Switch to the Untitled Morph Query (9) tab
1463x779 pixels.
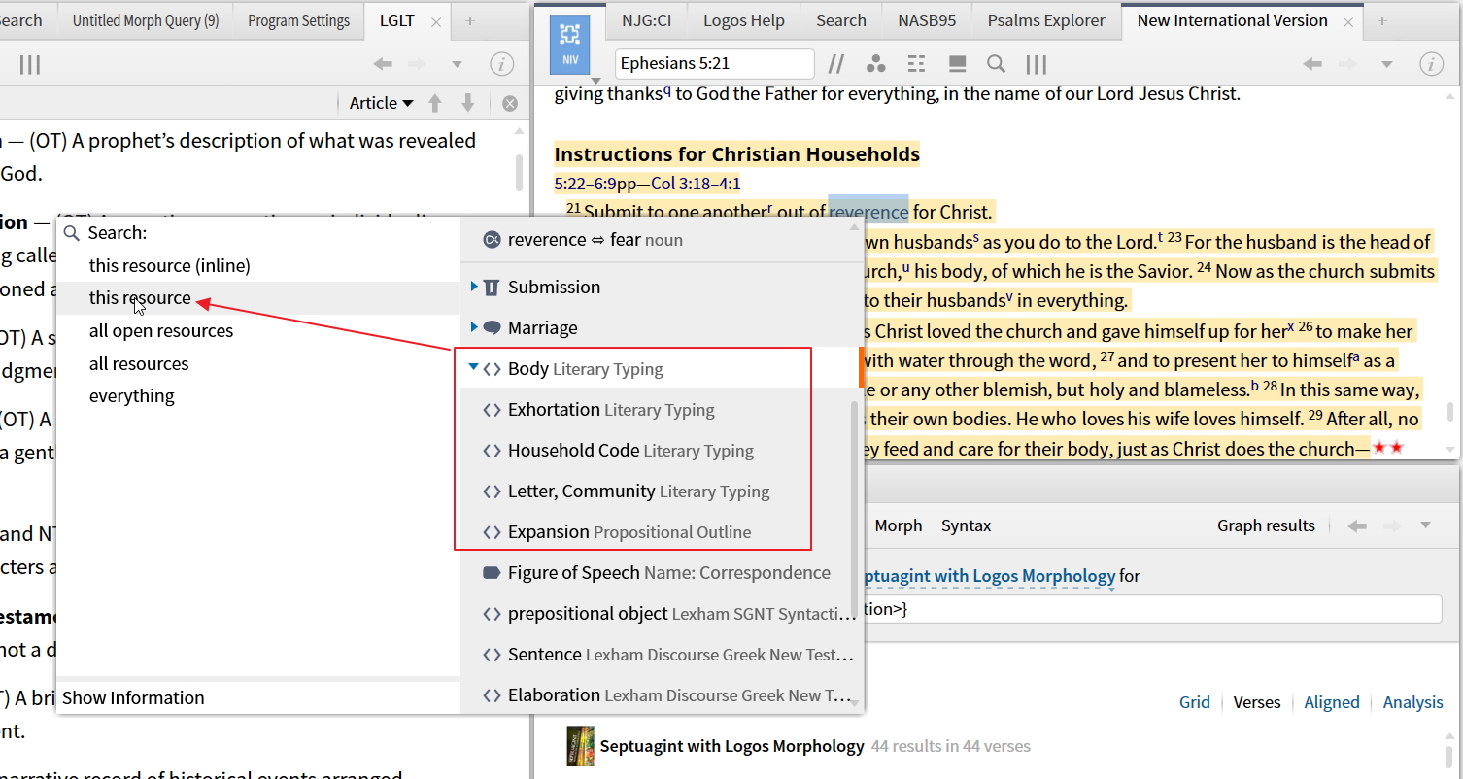[x=146, y=20]
